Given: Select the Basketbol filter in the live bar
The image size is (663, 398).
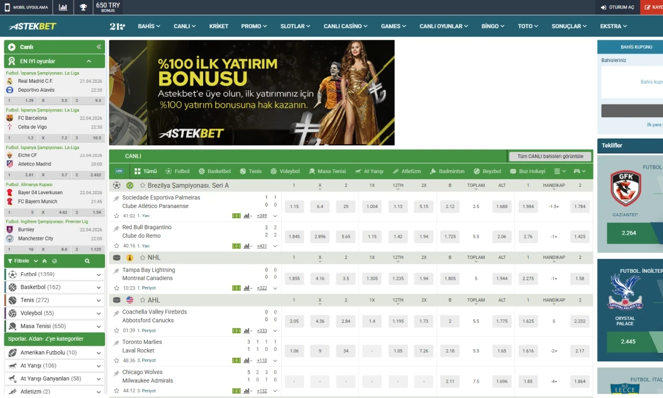Looking at the screenshot, I should point(214,171).
